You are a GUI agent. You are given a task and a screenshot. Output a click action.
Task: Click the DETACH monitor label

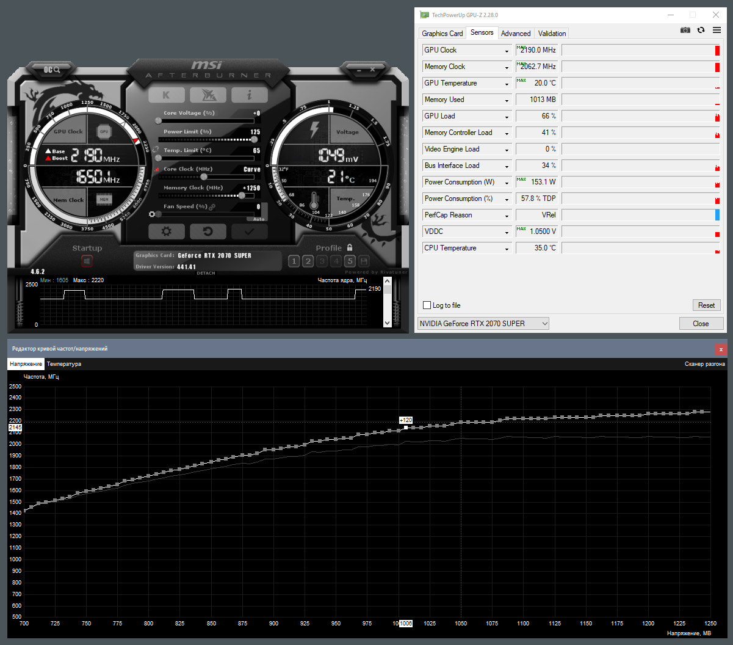[x=206, y=273]
